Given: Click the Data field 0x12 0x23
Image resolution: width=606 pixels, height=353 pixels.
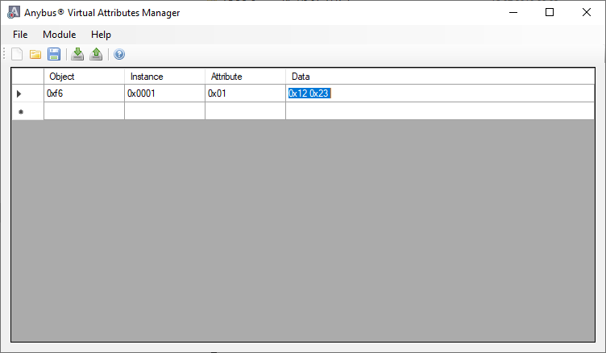Looking at the screenshot, I should (440, 93).
